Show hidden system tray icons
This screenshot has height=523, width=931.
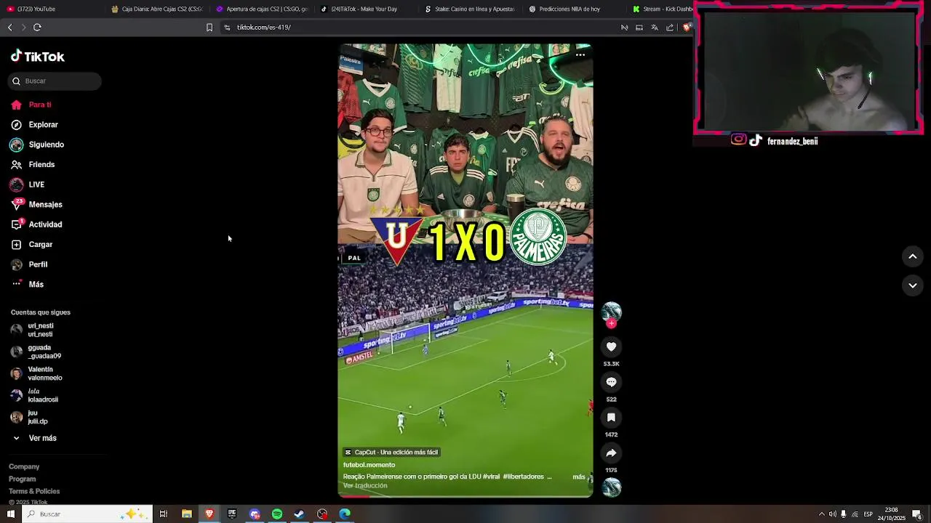822,514
